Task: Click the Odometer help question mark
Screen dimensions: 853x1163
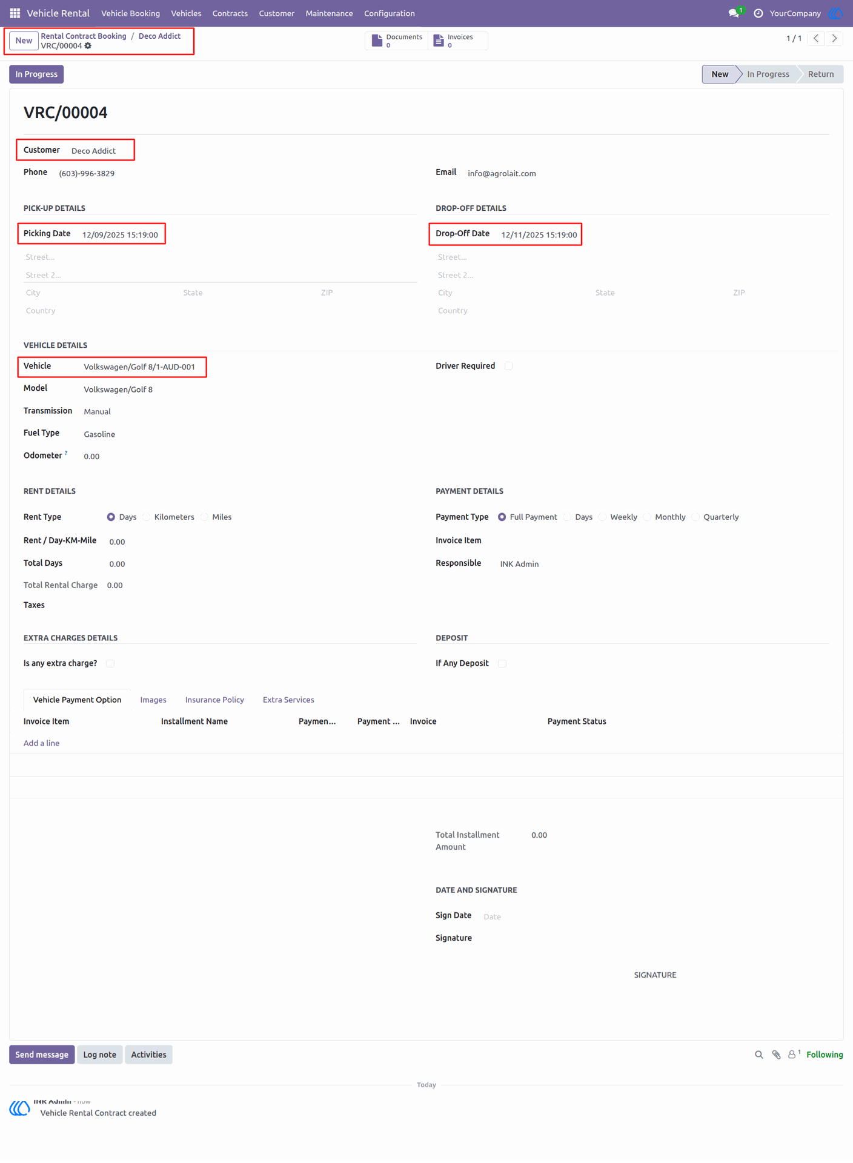Action: (66, 452)
